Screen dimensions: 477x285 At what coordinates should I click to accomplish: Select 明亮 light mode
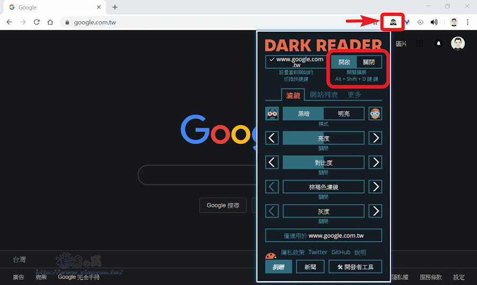coord(344,114)
